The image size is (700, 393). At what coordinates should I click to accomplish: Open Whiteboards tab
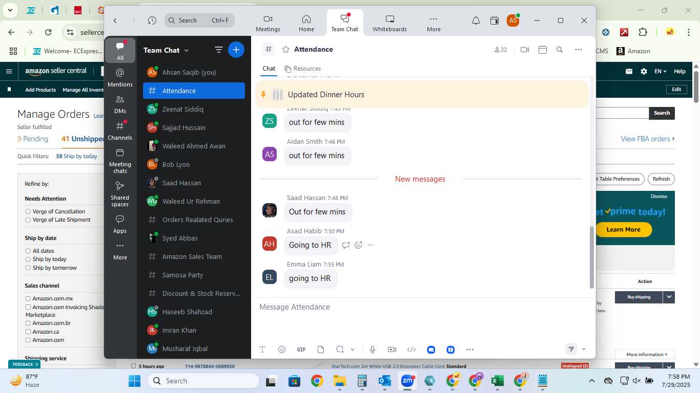[x=389, y=24]
